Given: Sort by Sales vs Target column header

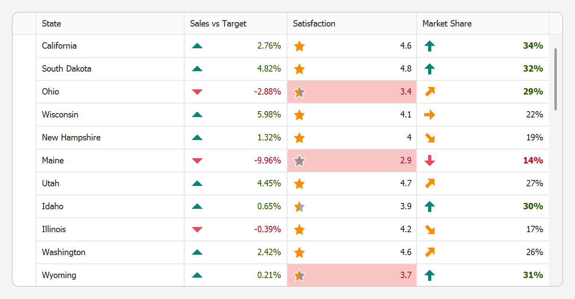Looking at the screenshot, I should coord(235,24).
